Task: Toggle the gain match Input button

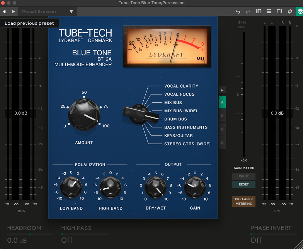Action: coord(243,176)
